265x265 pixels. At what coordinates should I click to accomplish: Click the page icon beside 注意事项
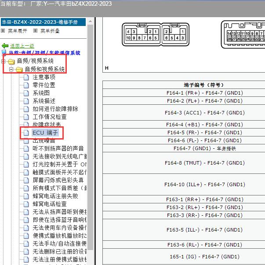[x=26, y=77]
